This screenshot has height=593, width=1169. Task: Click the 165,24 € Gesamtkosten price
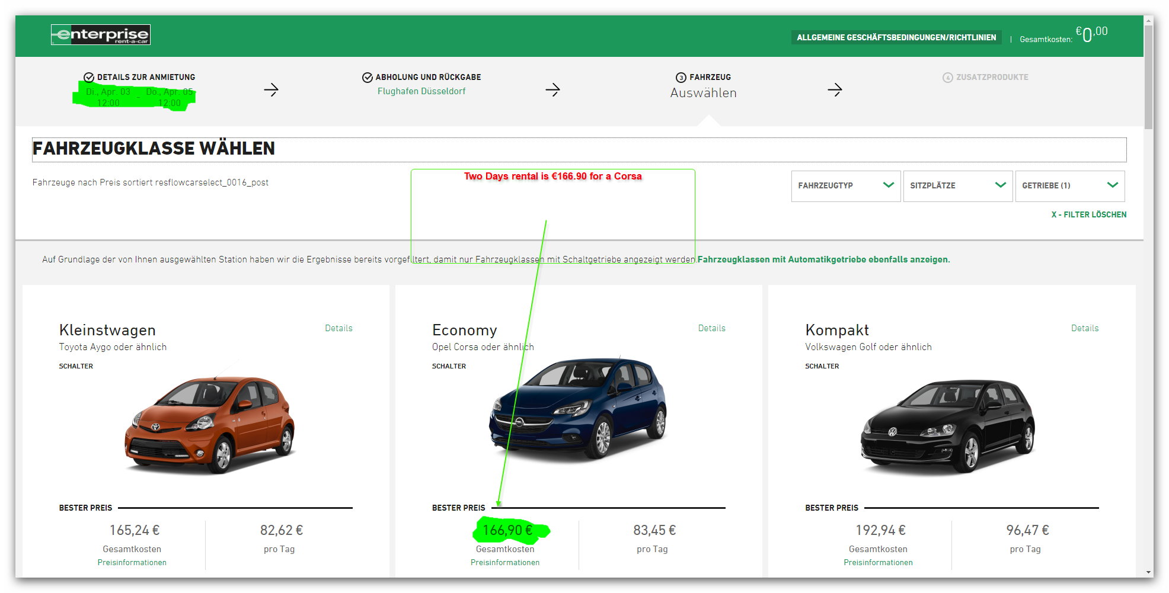(134, 530)
